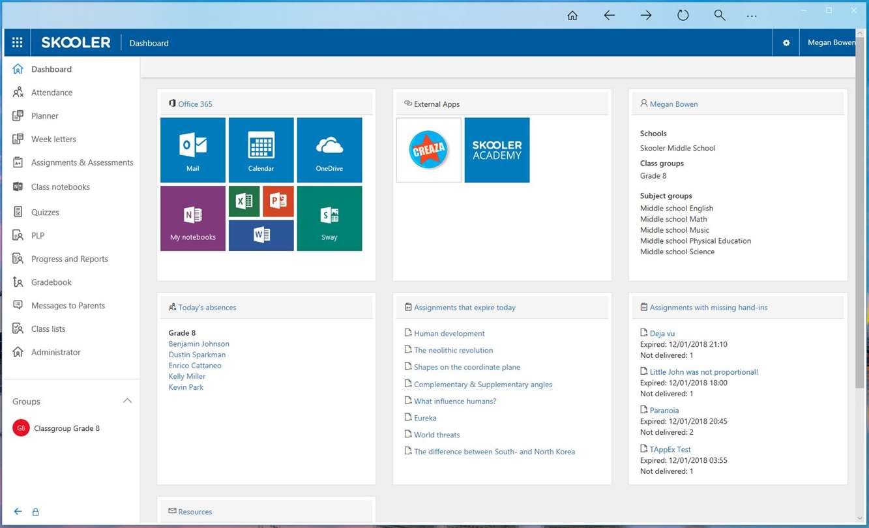Open the Mail tile

point(193,150)
